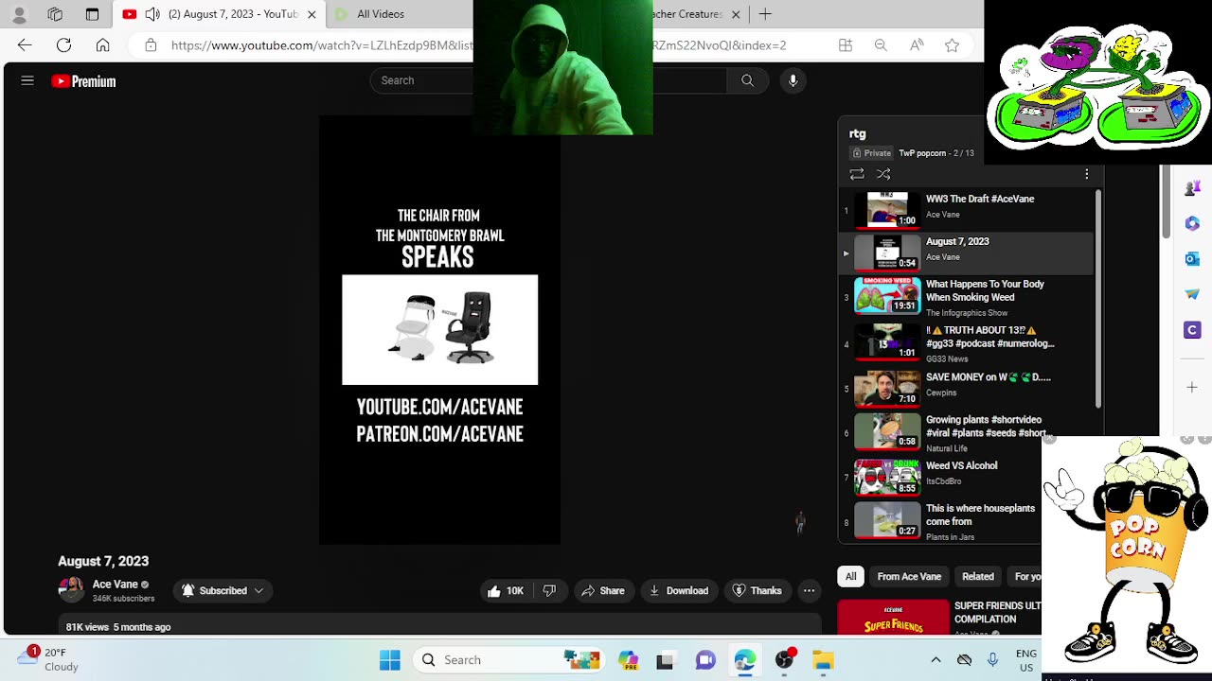Click the taskbar microphone tray icon
1212x681 pixels.
point(992,660)
